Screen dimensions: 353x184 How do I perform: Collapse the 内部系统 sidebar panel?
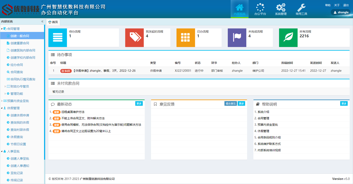[x=42, y=21]
